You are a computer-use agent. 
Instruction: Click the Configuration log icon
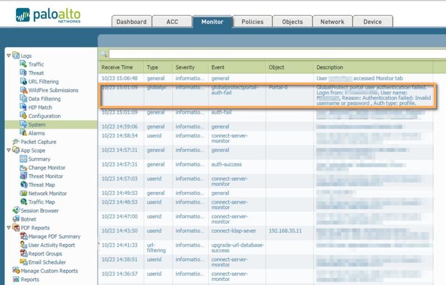[x=23, y=115]
